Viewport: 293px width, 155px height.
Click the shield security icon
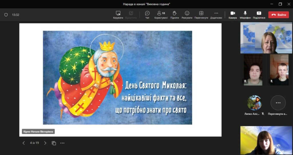point(6,15)
